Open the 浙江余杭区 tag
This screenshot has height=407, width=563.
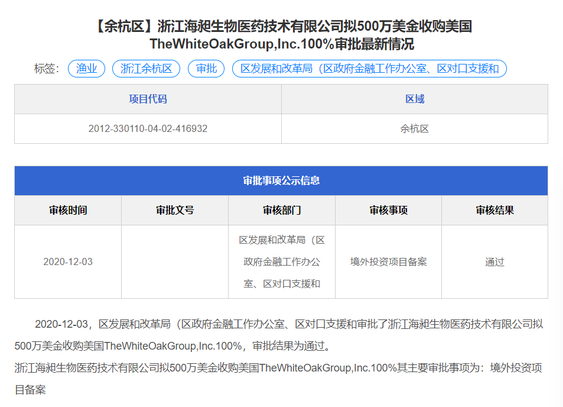pos(146,68)
